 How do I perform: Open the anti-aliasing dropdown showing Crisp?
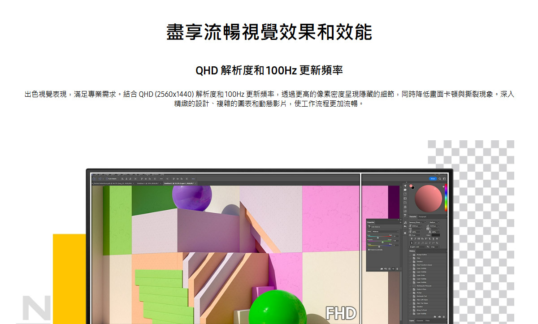(435, 247)
